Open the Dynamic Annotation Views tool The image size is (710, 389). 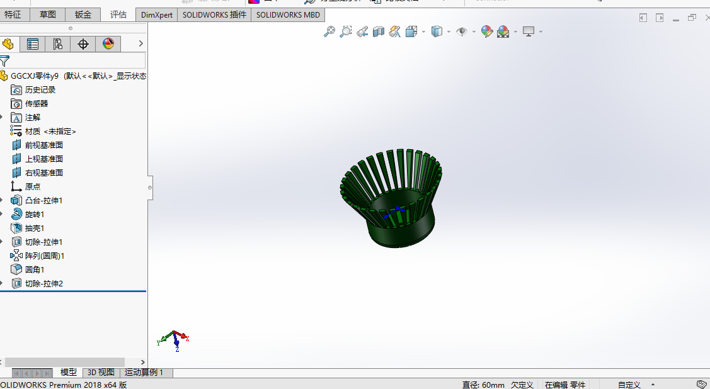(395, 31)
